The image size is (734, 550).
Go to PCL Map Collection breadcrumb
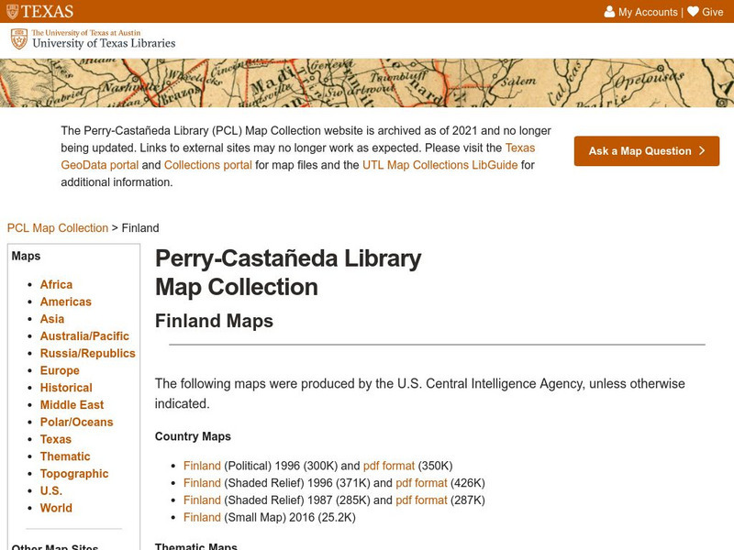coord(57,228)
